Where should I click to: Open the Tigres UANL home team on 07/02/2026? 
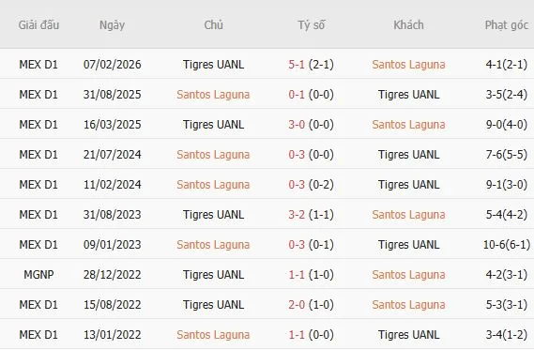[214, 65]
